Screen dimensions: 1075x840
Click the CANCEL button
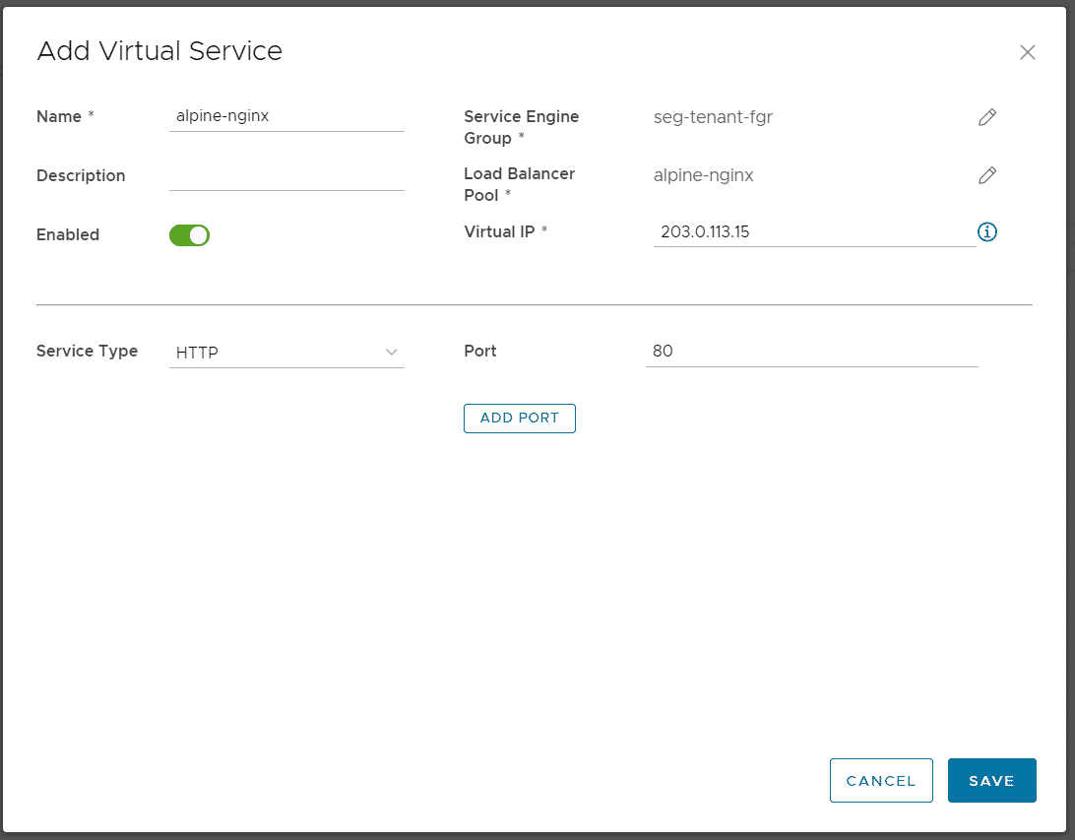point(881,780)
